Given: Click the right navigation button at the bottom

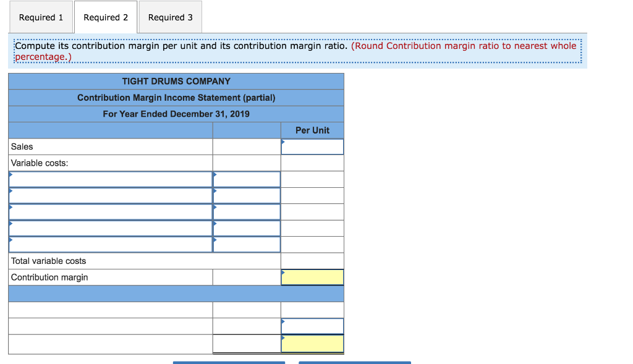Looking at the screenshot, I should tap(354, 362).
